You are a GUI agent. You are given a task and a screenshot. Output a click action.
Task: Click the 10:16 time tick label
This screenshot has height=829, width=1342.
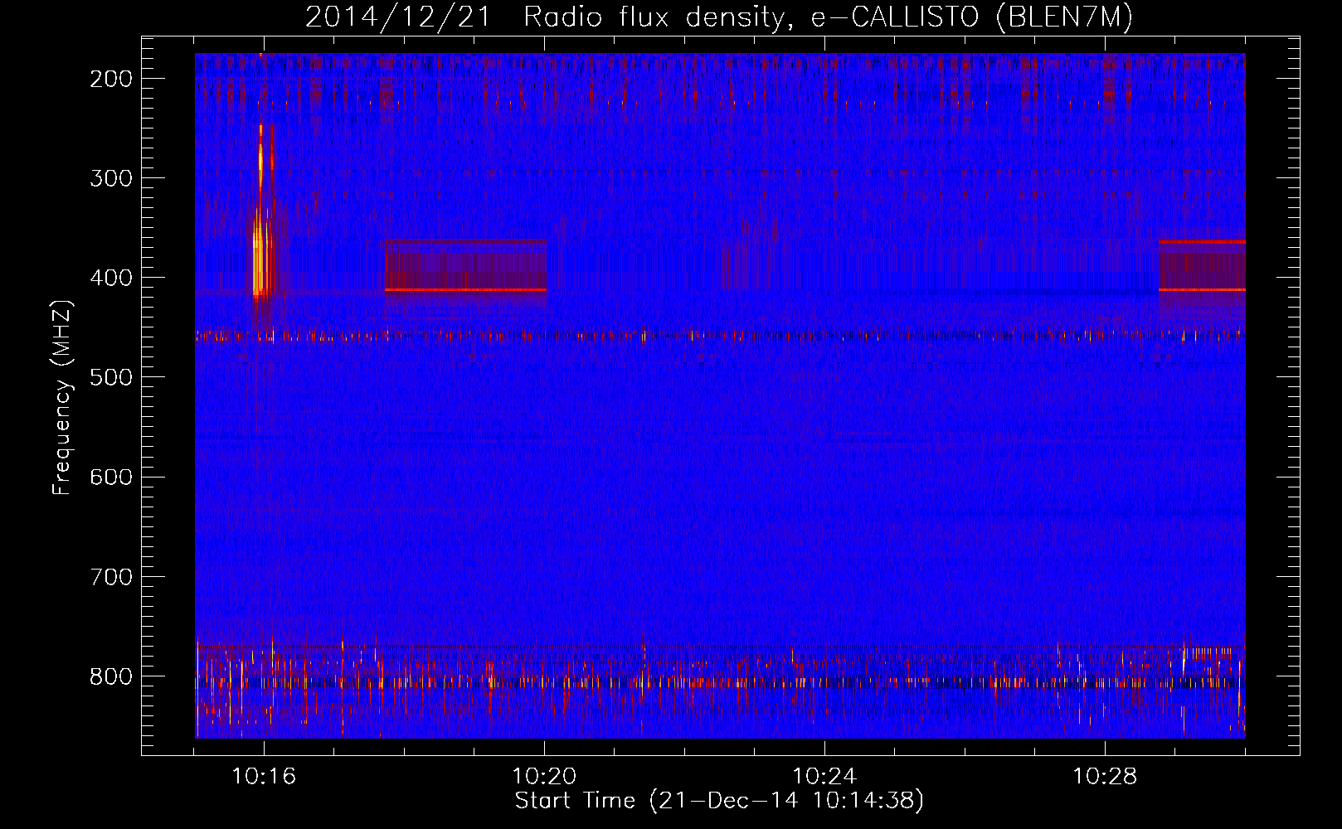(x=264, y=776)
